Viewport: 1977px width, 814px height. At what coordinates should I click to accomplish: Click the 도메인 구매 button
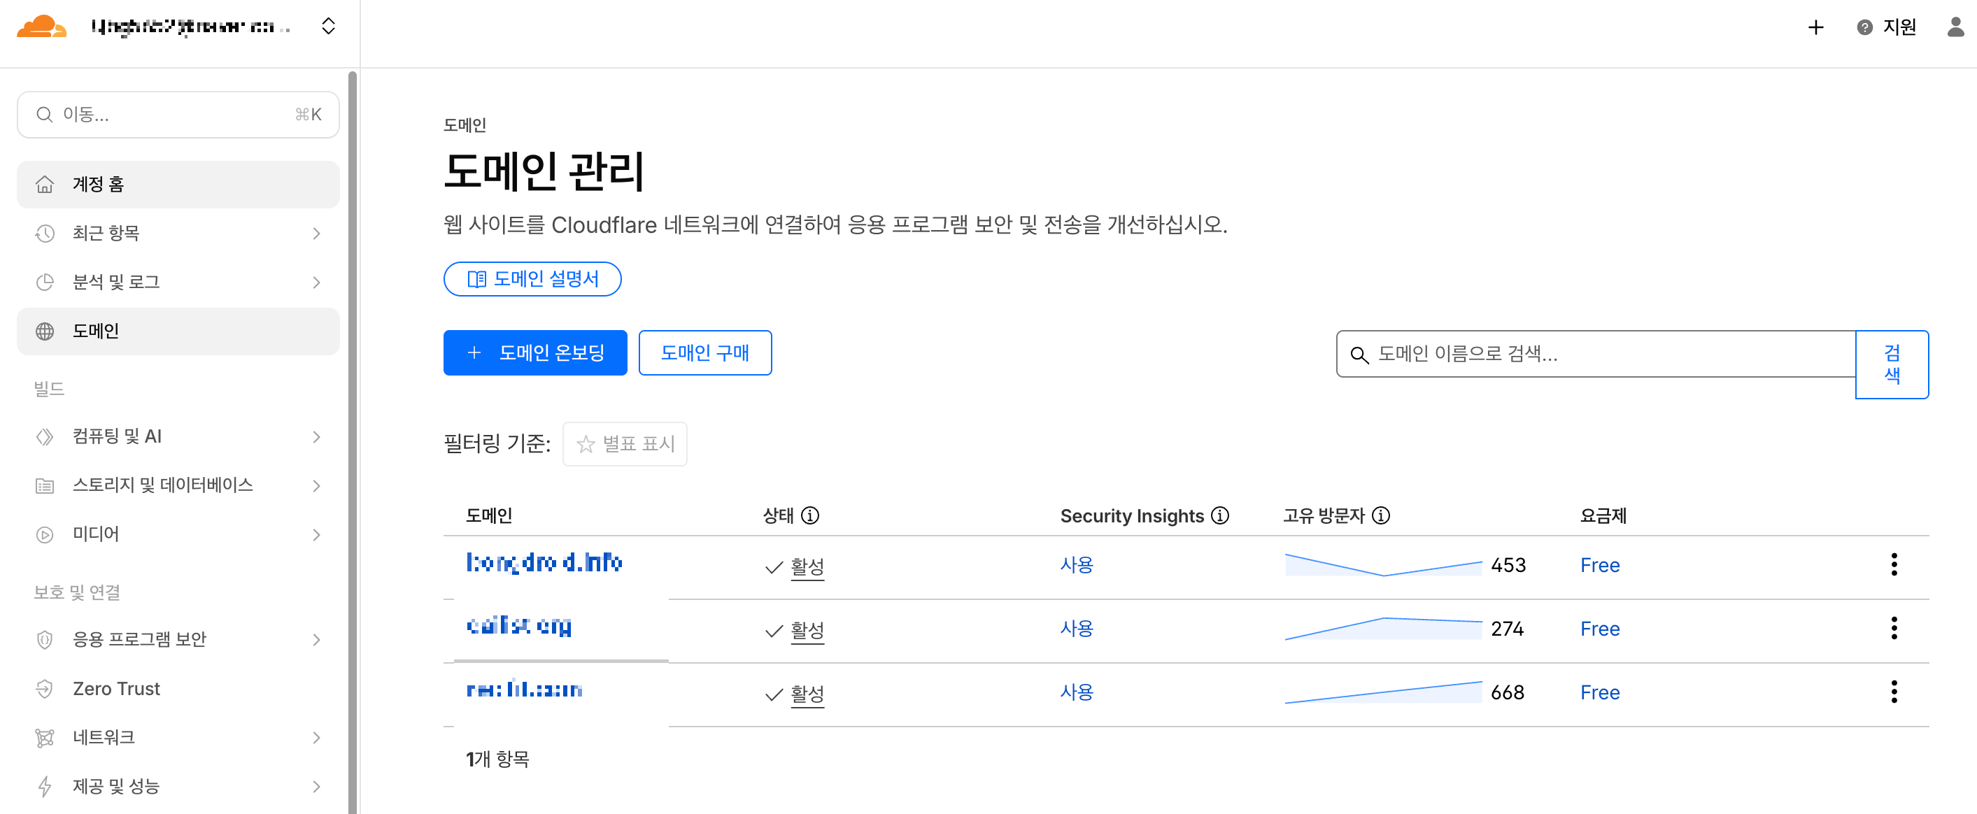tap(704, 353)
